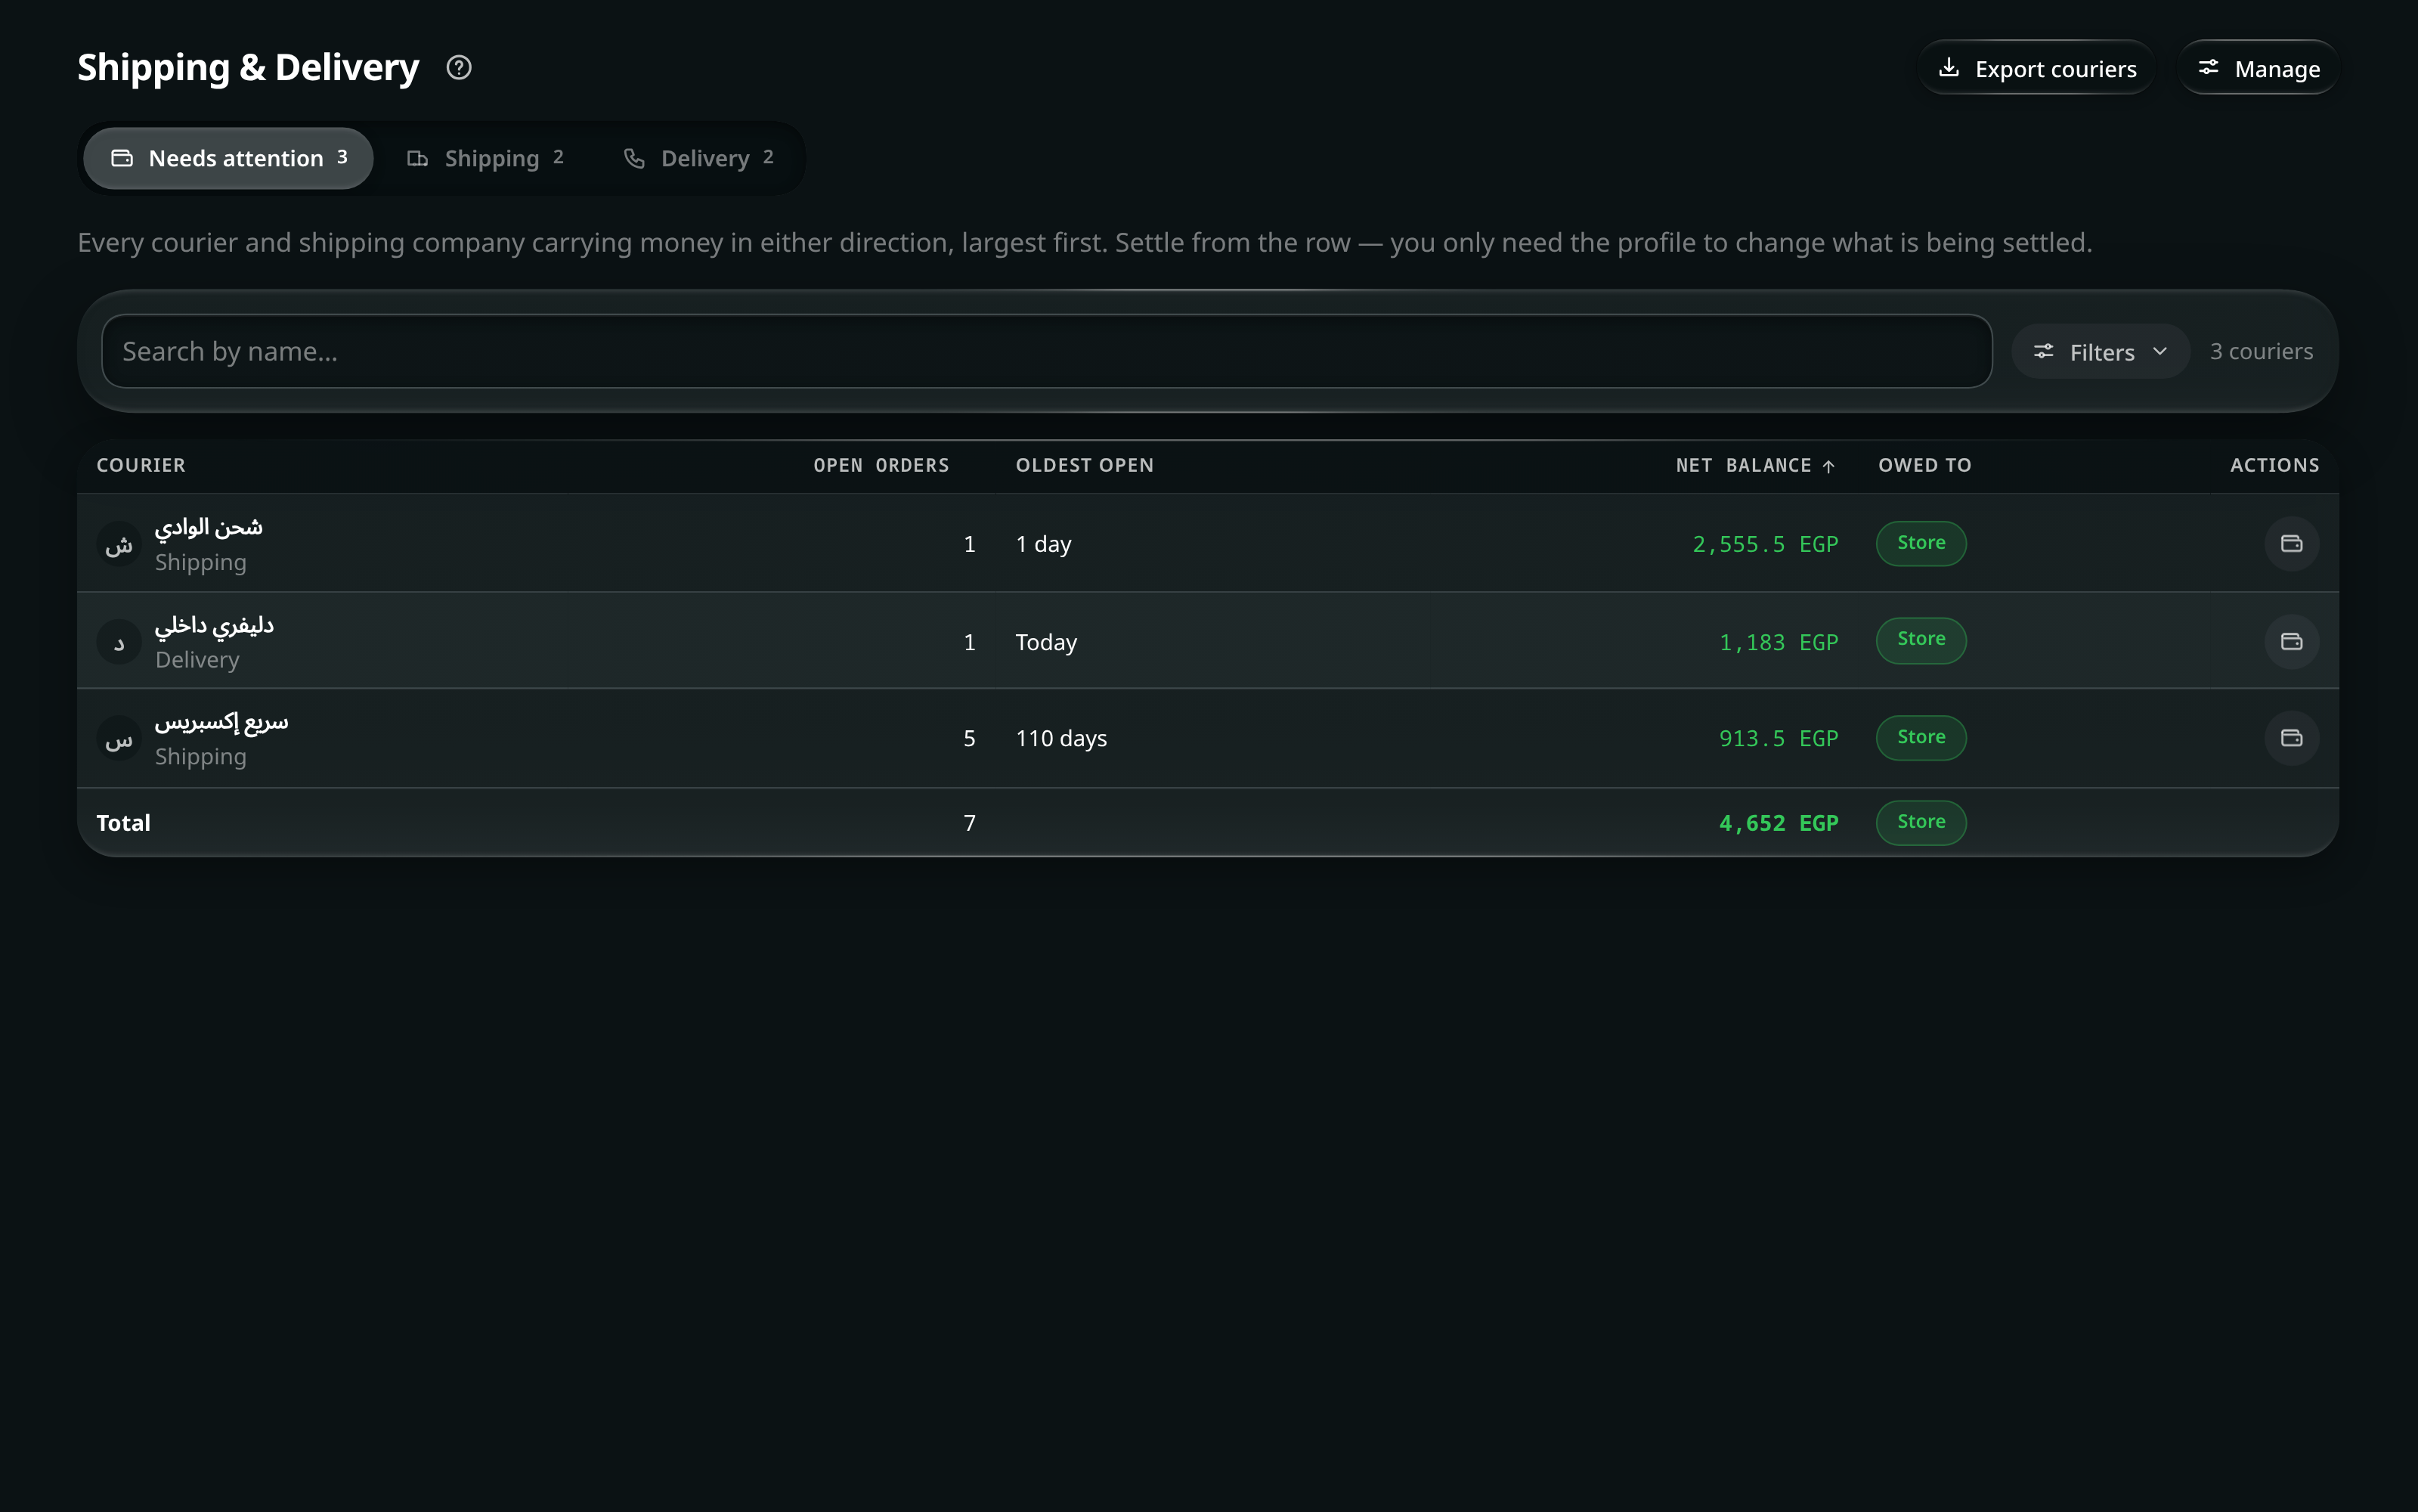
Task: Open the Manage settings button
Action: click(2258, 68)
